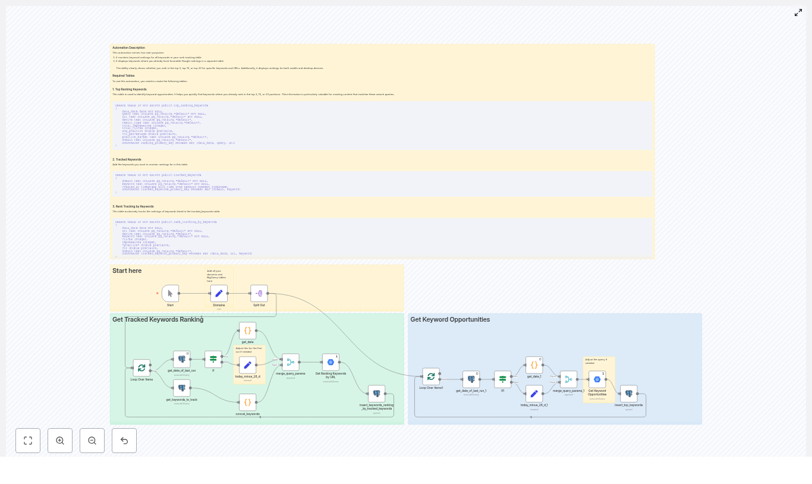Screen dimensions: 812x484
Task: Click the fit-to-view icon in bottom toolbar
Action: [x=28, y=441]
